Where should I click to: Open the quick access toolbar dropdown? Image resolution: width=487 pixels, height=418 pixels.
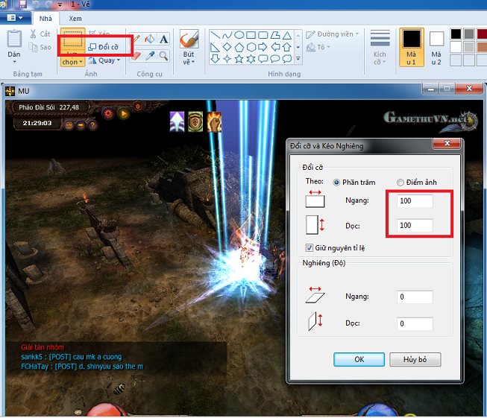pyautogui.click(x=60, y=4)
